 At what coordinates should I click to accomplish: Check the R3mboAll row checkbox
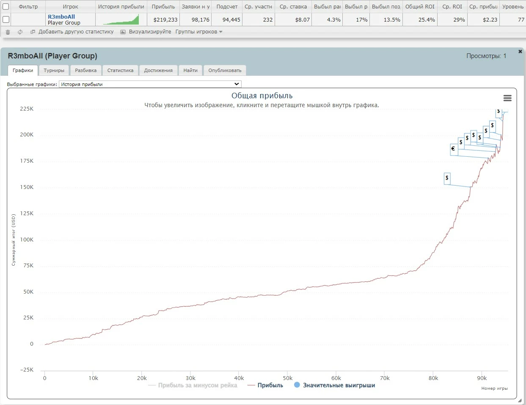(x=6, y=19)
